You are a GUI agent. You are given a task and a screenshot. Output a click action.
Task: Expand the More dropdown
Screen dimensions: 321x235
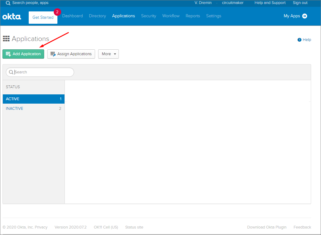pyautogui.click(x=108, y=54)
